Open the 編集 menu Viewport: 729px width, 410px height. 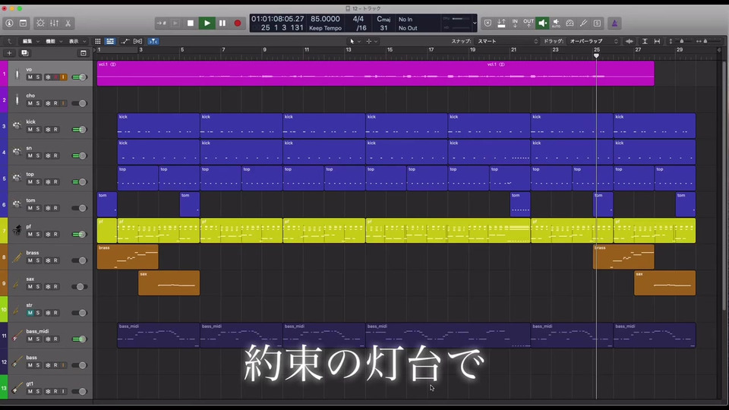30,41
